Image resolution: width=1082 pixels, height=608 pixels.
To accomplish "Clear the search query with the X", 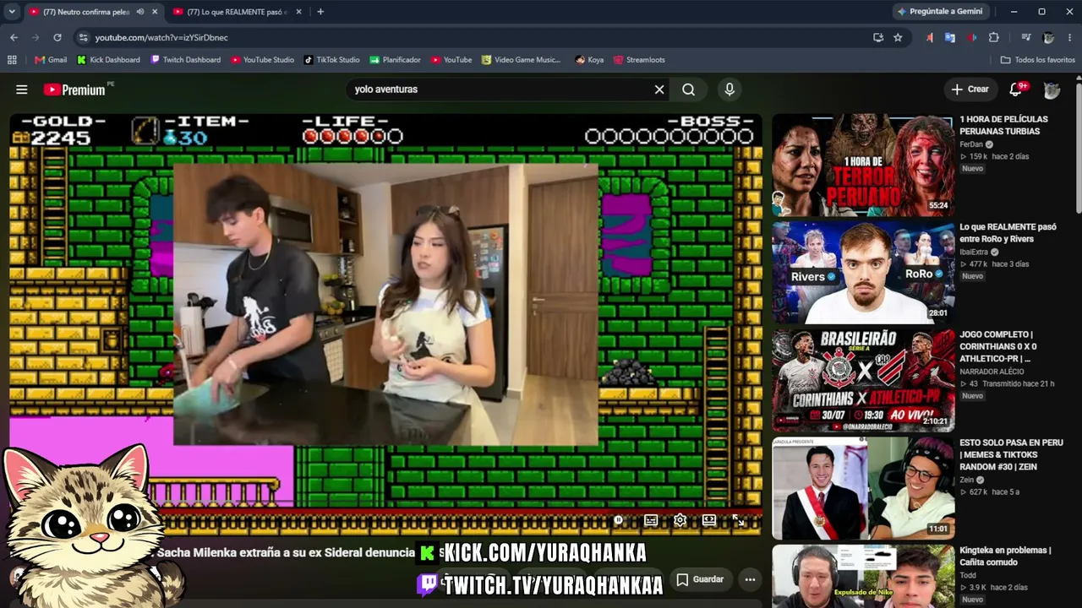I will tap(659, 90).
